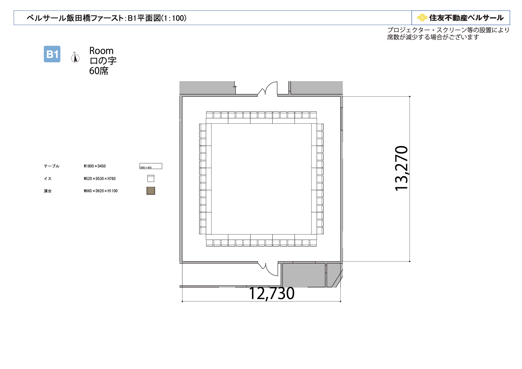Click the 'W1800×D450' table dimensions
The height and width of the screenshot is (369, 522).
coord(95,166)
